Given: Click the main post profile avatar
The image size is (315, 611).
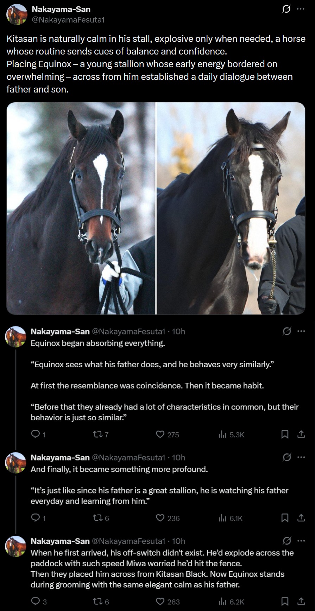Looking at the screenshot, I should click(17, 14).
